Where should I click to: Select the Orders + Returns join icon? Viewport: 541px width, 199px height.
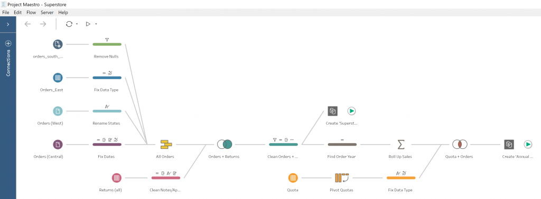(224, 145)
